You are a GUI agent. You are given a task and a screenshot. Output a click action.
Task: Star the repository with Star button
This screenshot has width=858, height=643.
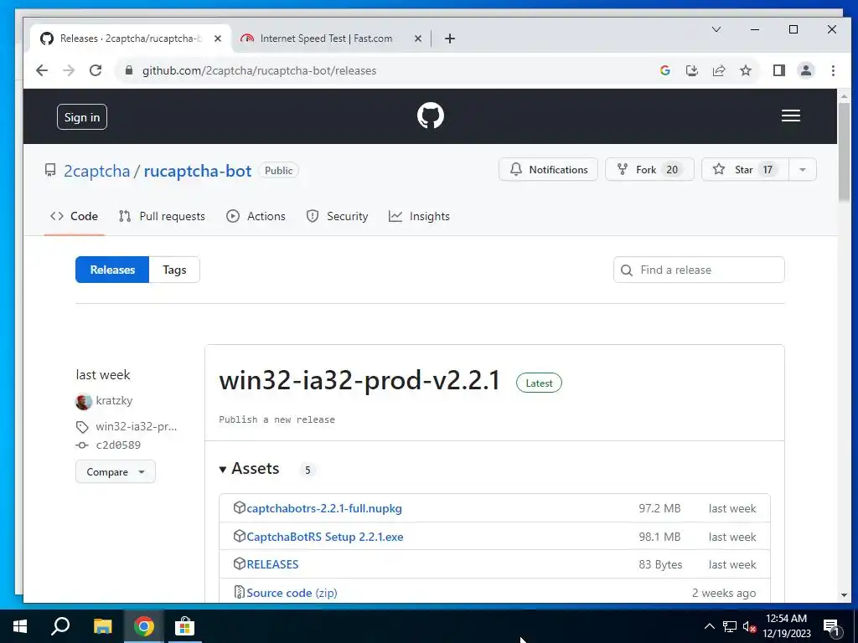[745, 169]
